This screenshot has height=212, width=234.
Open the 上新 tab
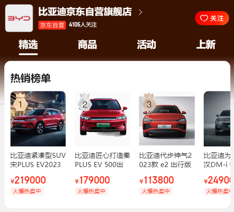point(206,45)
